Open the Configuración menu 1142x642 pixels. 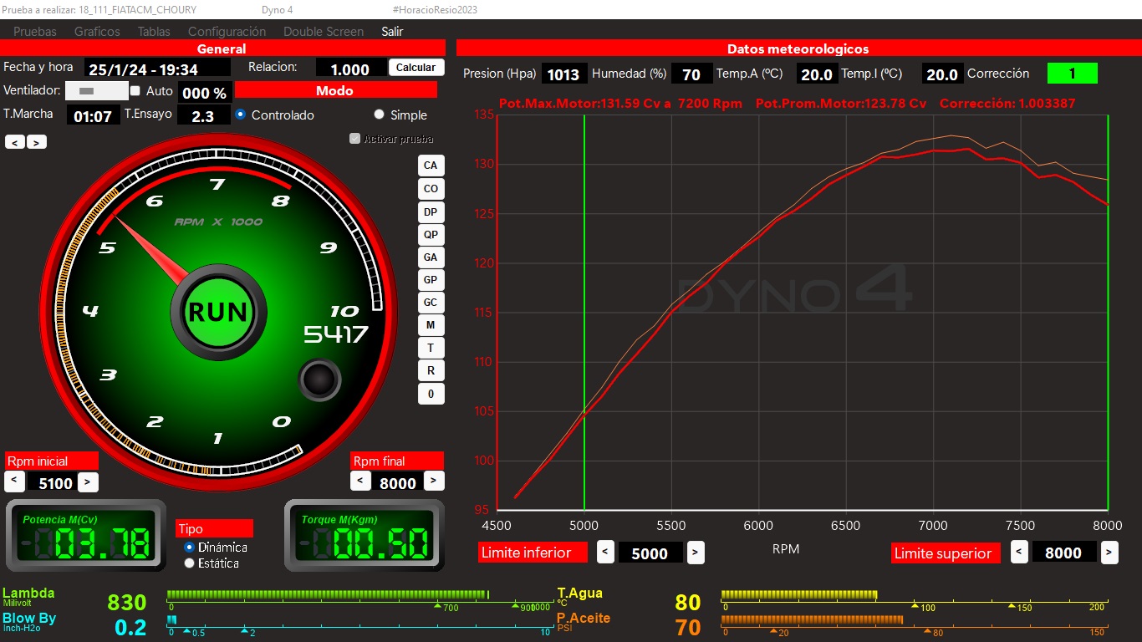click(x=227, y=32)
